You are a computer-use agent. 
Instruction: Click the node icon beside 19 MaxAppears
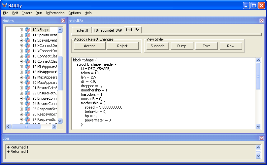tap(27, 77)
